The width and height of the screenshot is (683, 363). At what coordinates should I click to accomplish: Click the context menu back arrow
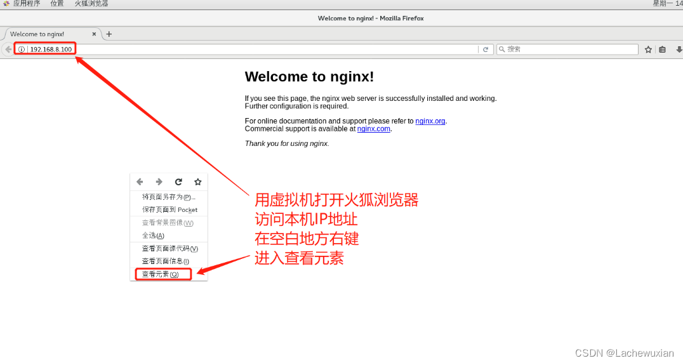tap(140, 181)
